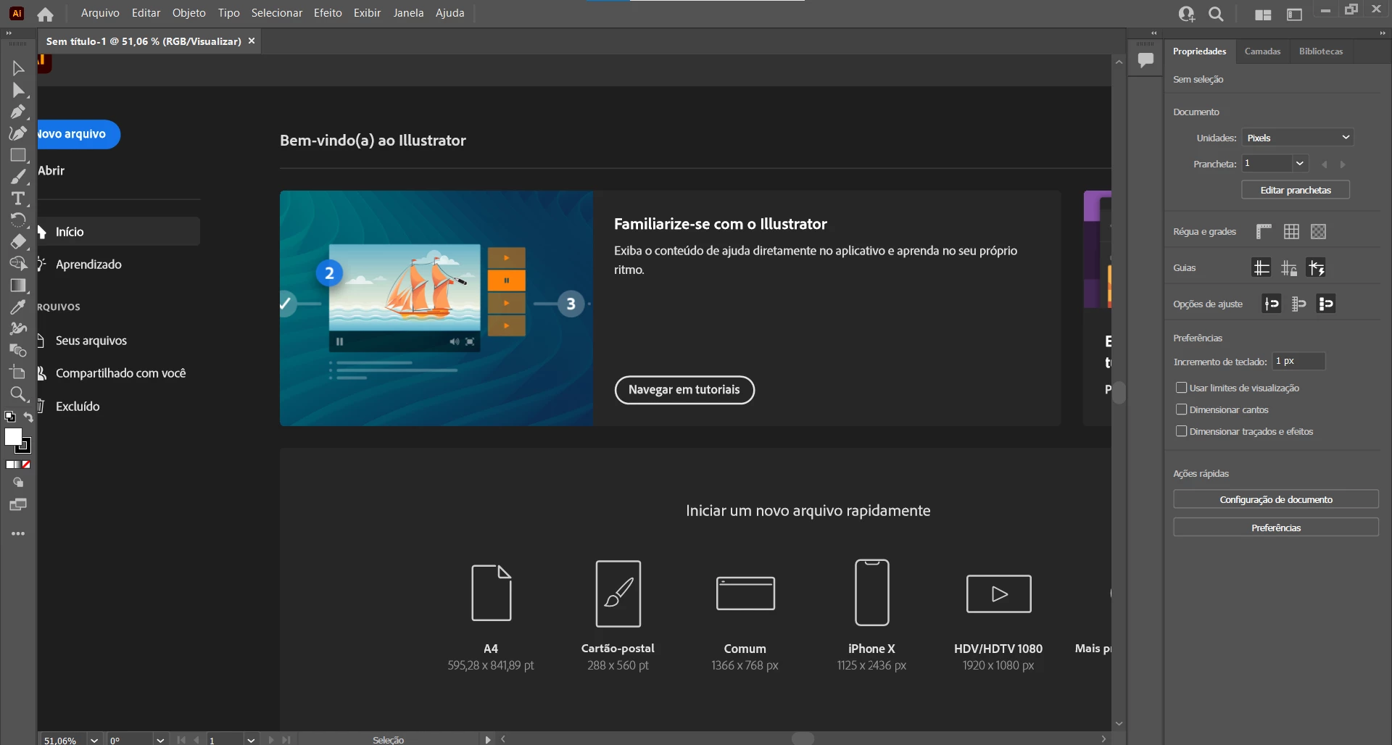This screenshot has height=745, width=1392.
Task: Toggle smart guides in Guias
Action: pos(1317,268)
